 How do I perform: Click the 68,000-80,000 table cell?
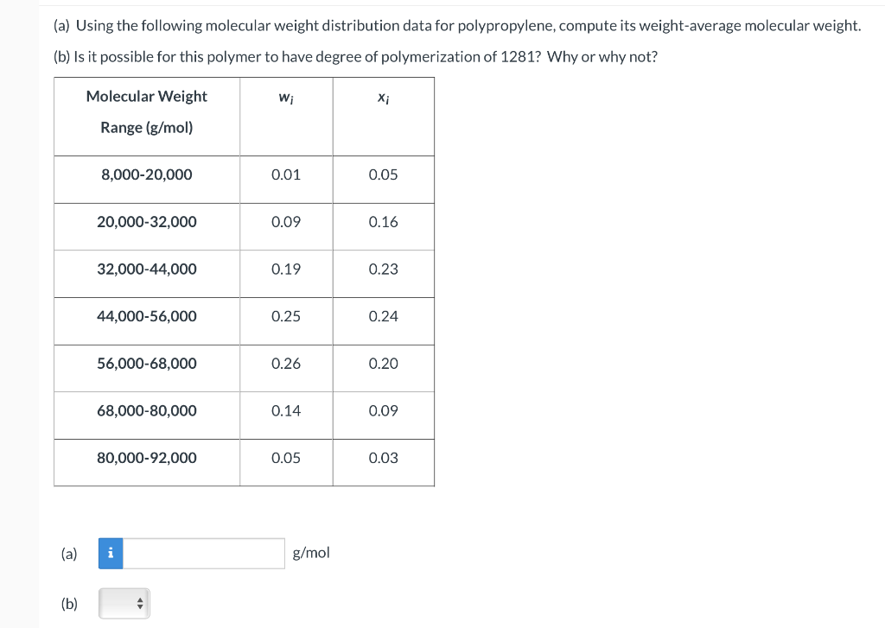tap(146, 411)
